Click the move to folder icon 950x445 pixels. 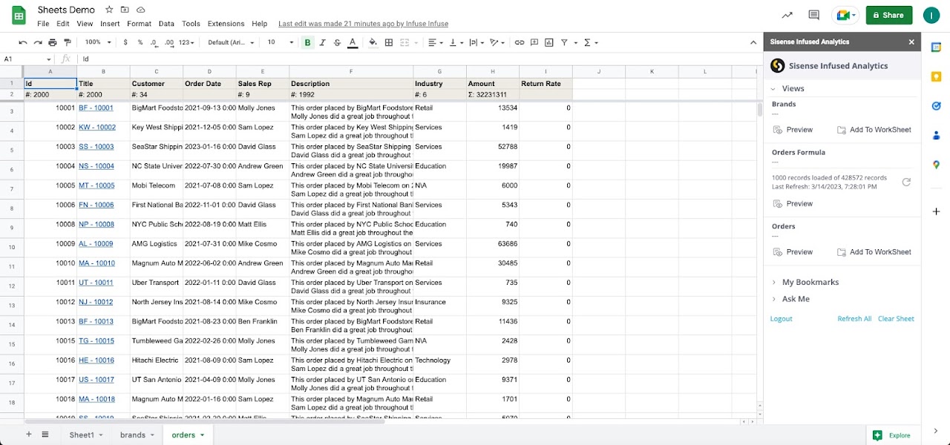tap(125, 10)
